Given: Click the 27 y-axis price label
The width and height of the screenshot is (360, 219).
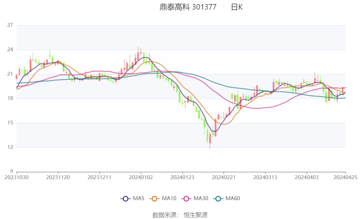Looking at the screenshot, I should tap(10, 25).
